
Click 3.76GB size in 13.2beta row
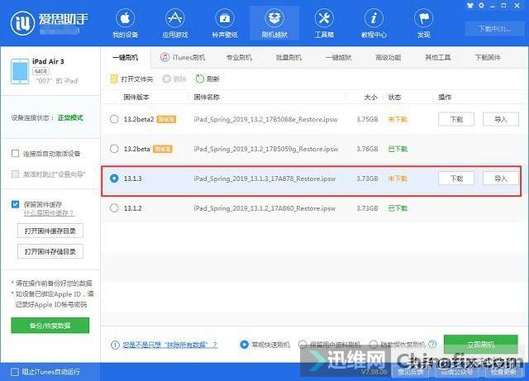click(367, 149)
